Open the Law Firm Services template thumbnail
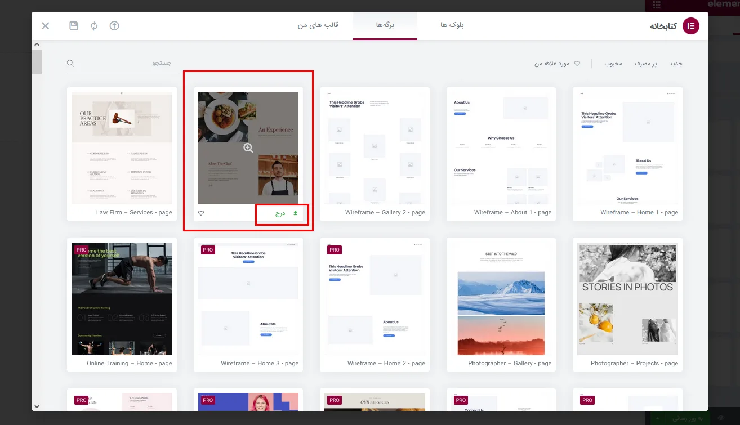This screenshot has width=740, height=425. [122, 148]
